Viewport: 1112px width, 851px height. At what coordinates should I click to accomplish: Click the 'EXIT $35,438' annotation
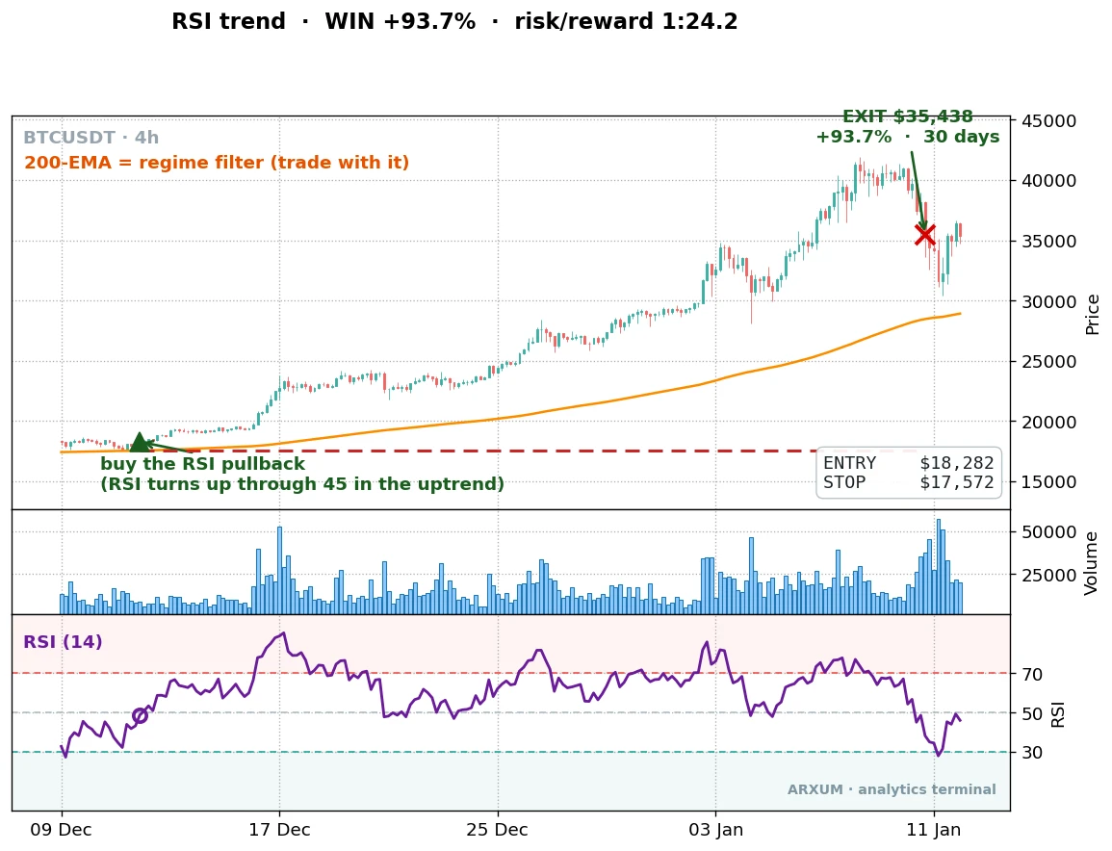(x=907, y=116)
